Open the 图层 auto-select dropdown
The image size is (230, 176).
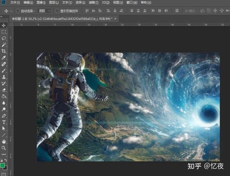tap(45, 11)
